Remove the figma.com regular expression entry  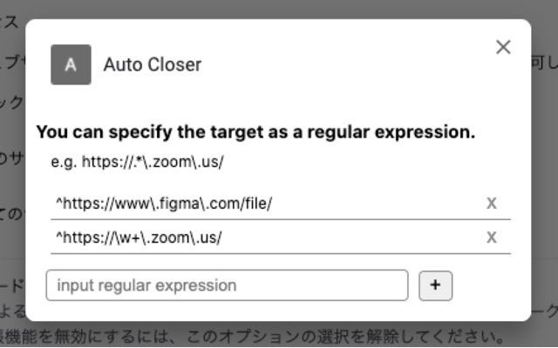point(492,204)
